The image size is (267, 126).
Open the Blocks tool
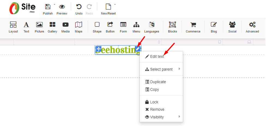point(172,27)
